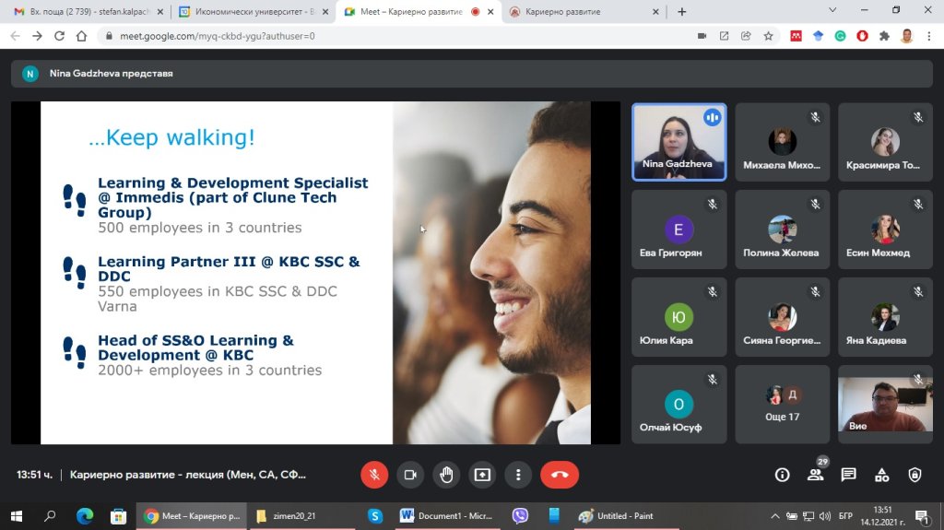Go to the browser home page
944x530 pixels.
[x=81, y=36]
